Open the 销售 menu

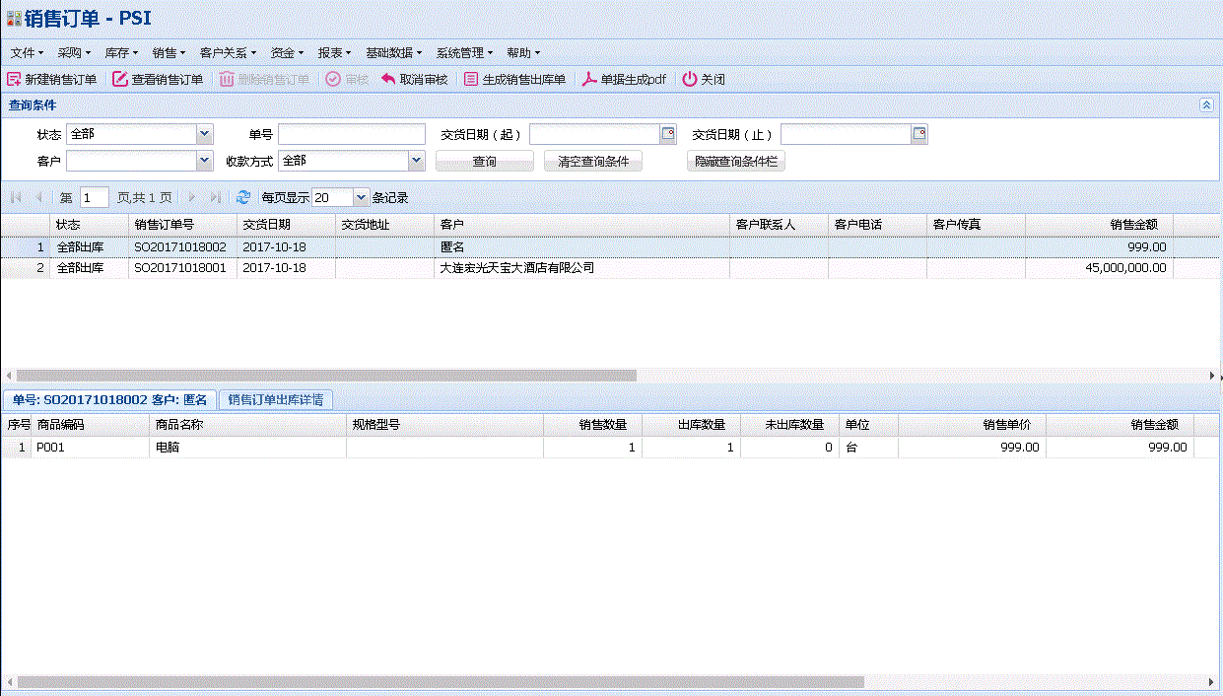tap(169, 52)
